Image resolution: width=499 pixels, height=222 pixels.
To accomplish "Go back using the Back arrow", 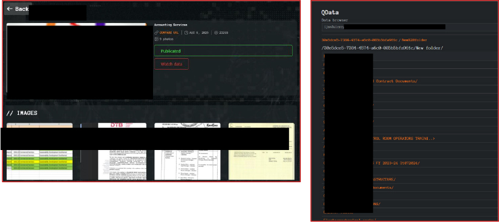I will click(x=18, y=9).
